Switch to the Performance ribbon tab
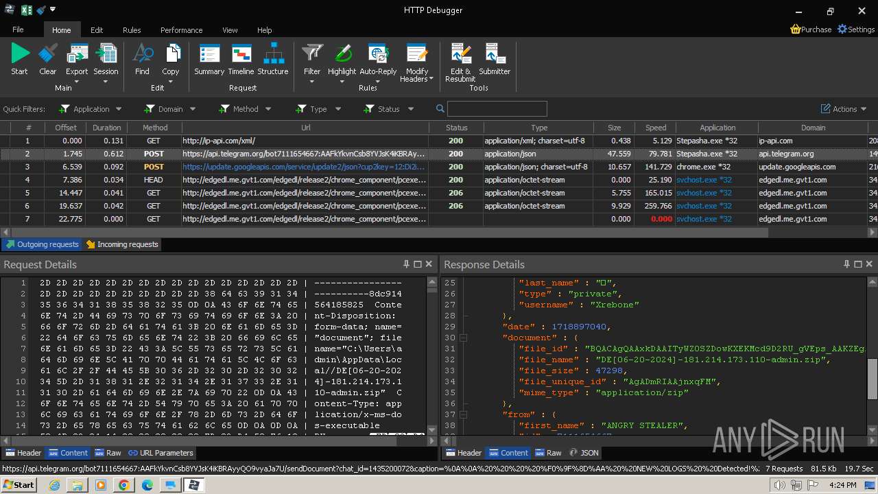878x494 pixels. pos(181,30)
